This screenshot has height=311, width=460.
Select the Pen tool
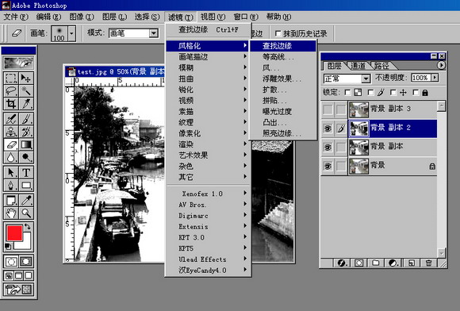(x=11, y=186)
